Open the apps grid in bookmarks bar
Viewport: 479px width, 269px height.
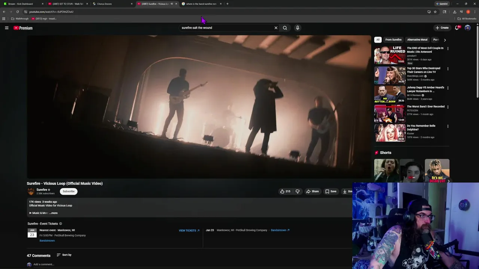tap(4, 19)
